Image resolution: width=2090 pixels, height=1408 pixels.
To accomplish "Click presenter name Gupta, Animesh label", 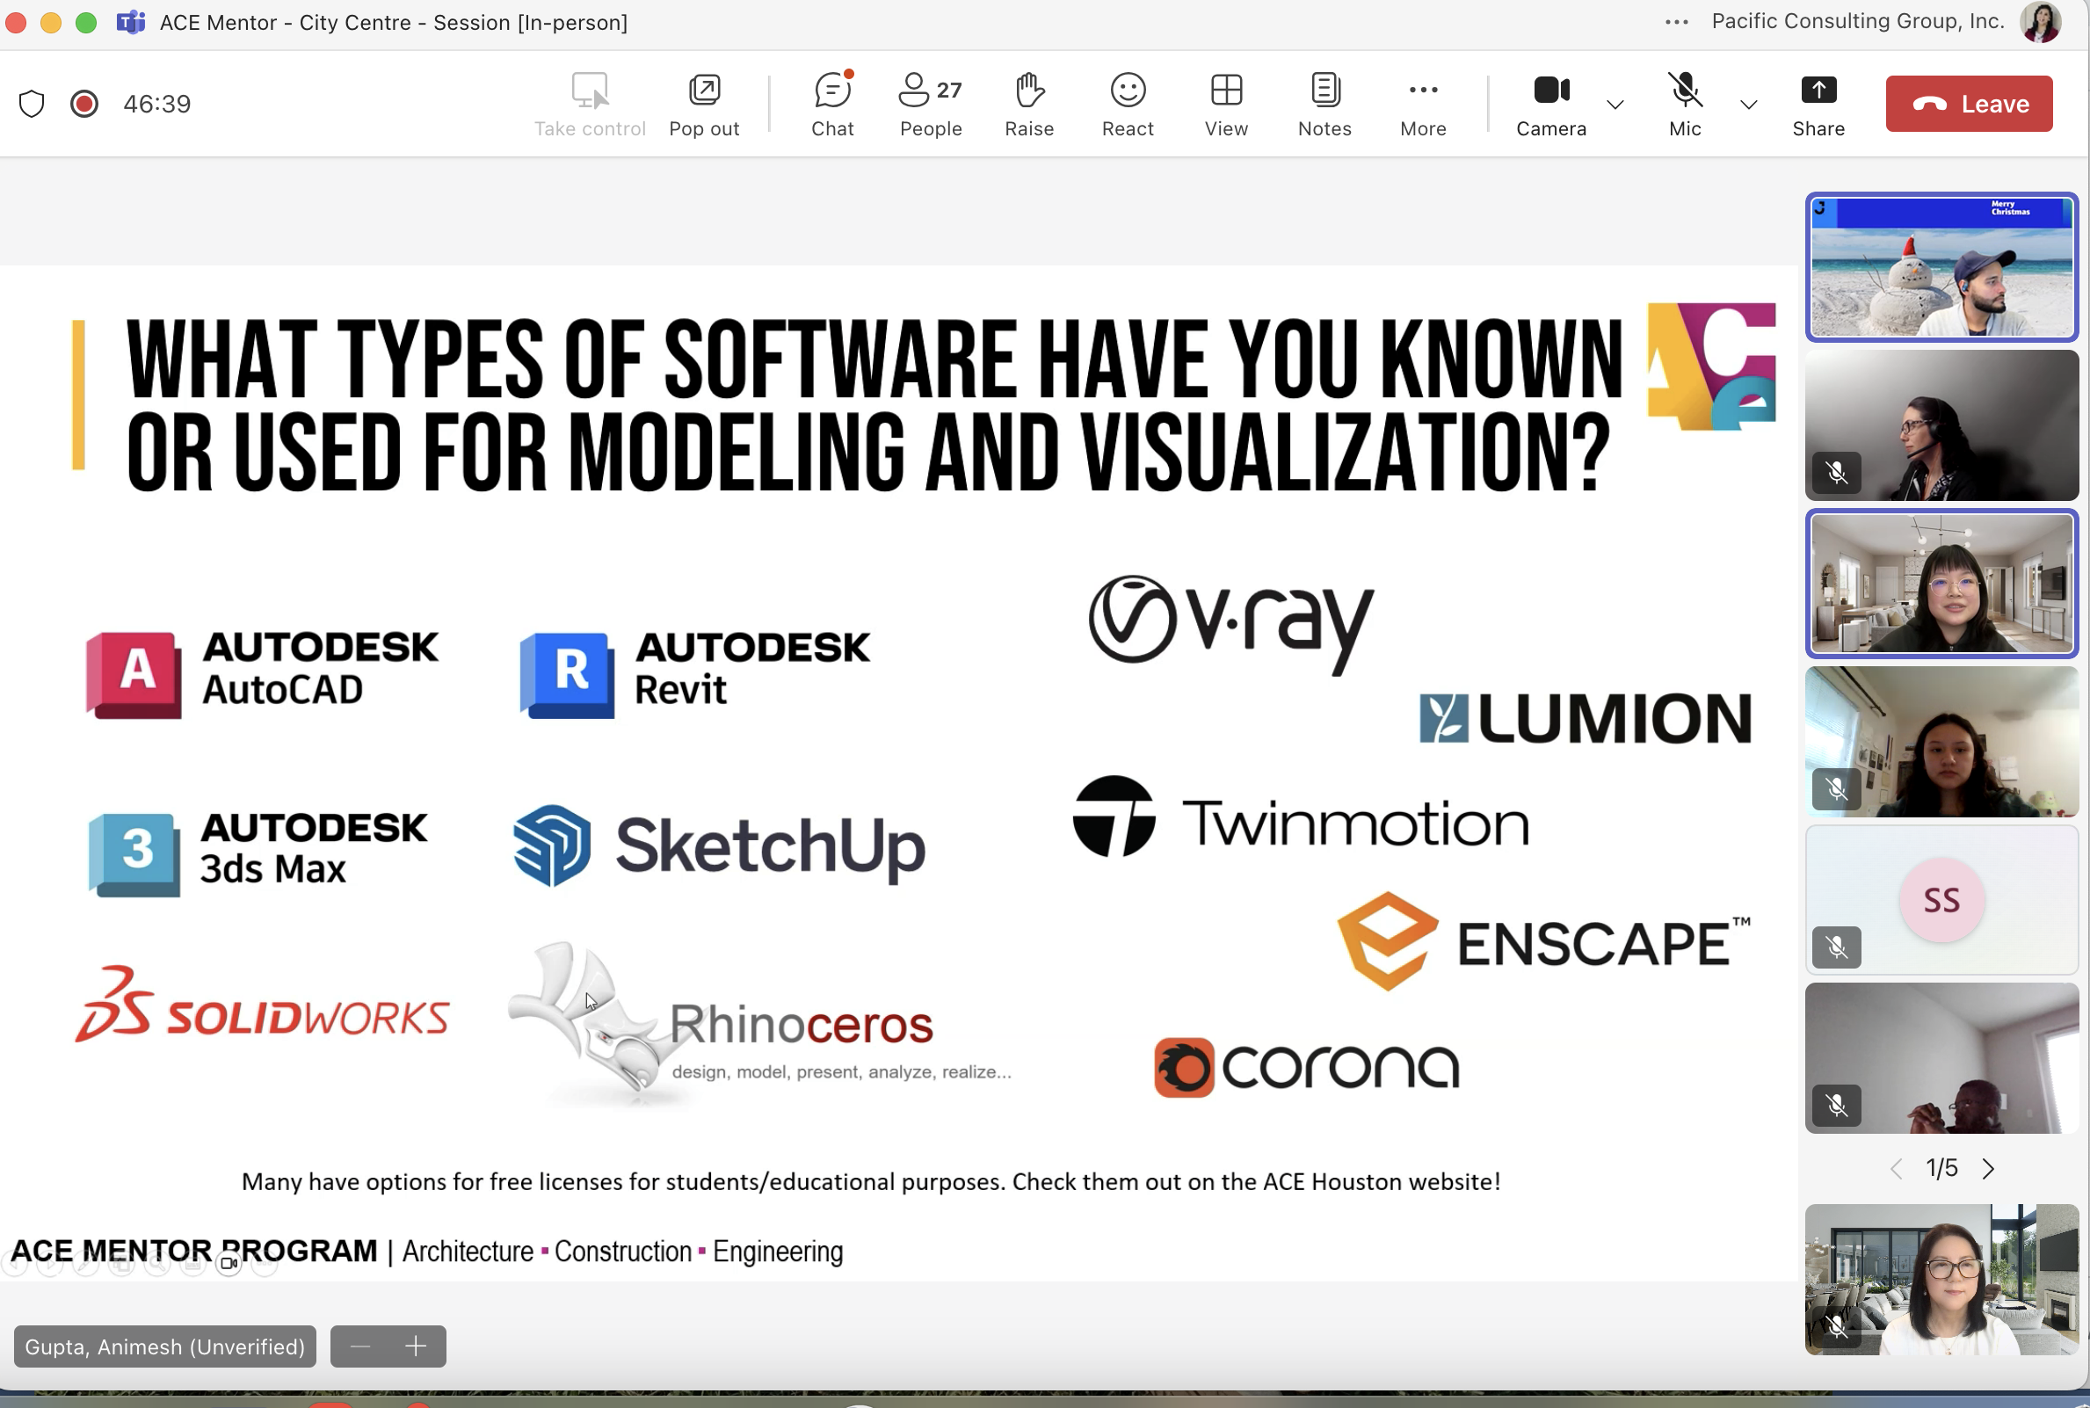I will pyautogui.click(x=165, y=1346).
